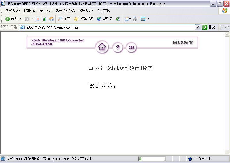The width and height of the screenshot is (230, 163).
Task: Click the scrollbar down arrow
Action: pyautogui.click(x=227, y=152)
